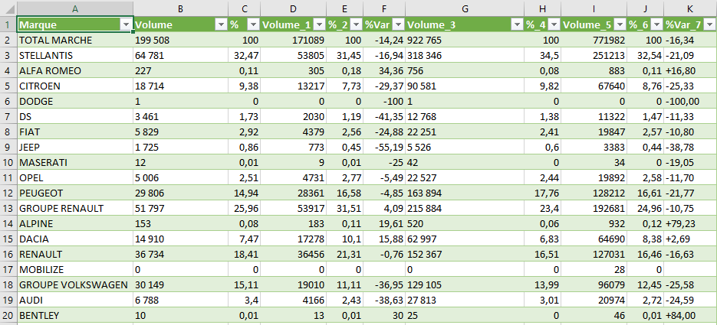
Task: Select the CITROEN cell
Action: click(75, 86)
